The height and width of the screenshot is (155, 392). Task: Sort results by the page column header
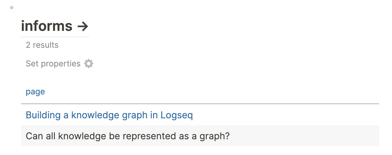point(35,92)
